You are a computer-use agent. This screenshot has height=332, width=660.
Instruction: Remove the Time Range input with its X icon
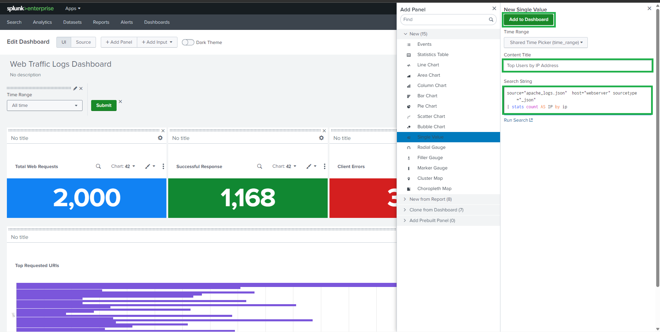pos(81,88)
